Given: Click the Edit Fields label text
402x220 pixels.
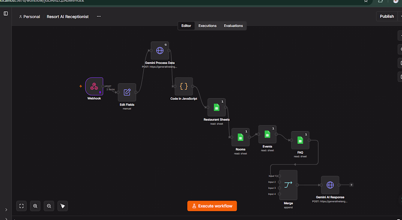Looking at the screenshot, I should [127, 105].
